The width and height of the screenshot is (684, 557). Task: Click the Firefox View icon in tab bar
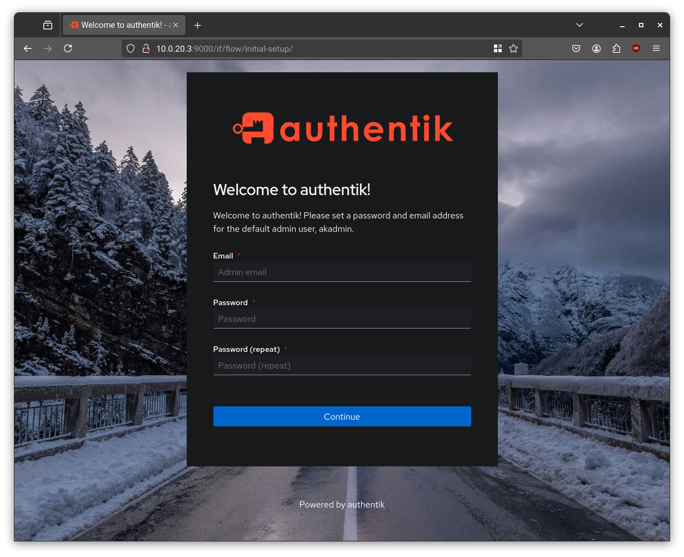[x=48, y=25]
